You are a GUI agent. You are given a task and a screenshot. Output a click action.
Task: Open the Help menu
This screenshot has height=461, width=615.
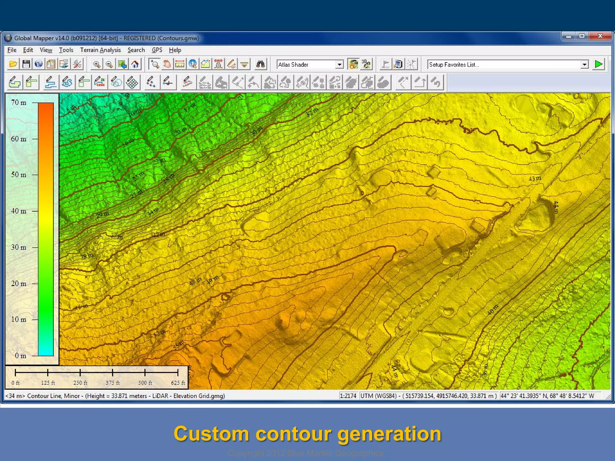click(x=175, y=50)
